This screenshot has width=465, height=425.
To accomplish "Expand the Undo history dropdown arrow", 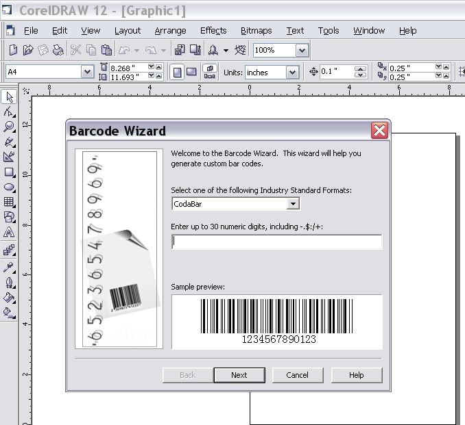I will tap(136, 51).
